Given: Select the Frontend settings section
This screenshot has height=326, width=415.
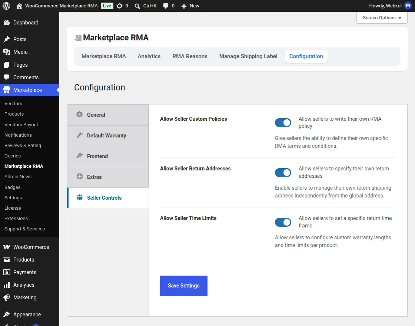Looking at the screenshot, I should tap(108, 156).
